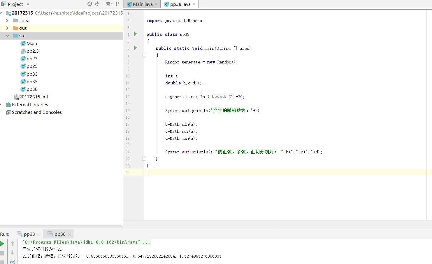Select the External Libraries row
Image resolution: width=432 pixels, height=264 pixels.
tap(27, 104)
